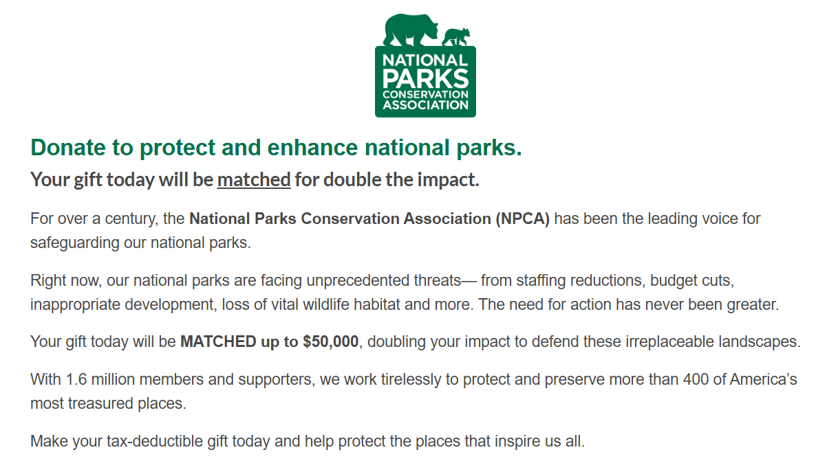Click the green "Donate to protect" heading
This screenshot has width=827, height=461.
(276, 148)
